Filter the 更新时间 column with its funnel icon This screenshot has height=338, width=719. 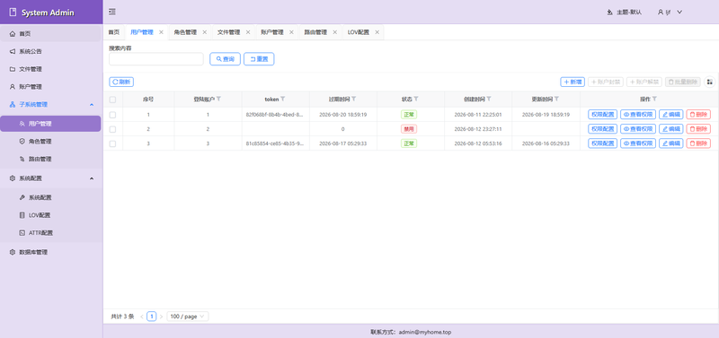coord(556,99)
